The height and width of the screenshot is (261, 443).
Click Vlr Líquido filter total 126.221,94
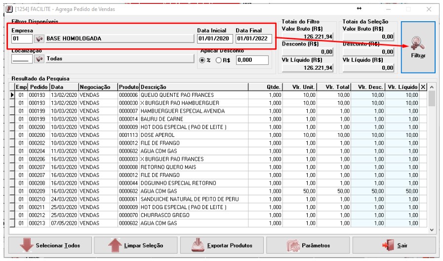[308, 68]
